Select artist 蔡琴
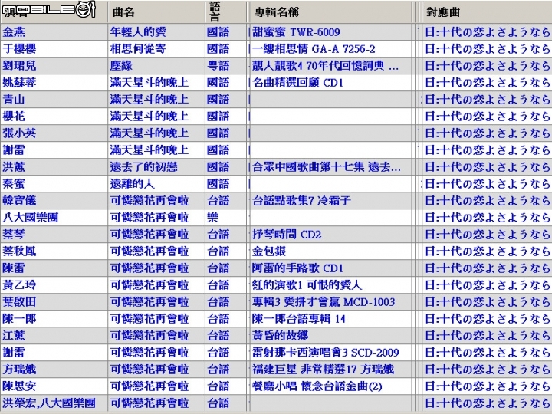Image resolution: width=552 pixels, height=414 pixels. pos(14,235)
